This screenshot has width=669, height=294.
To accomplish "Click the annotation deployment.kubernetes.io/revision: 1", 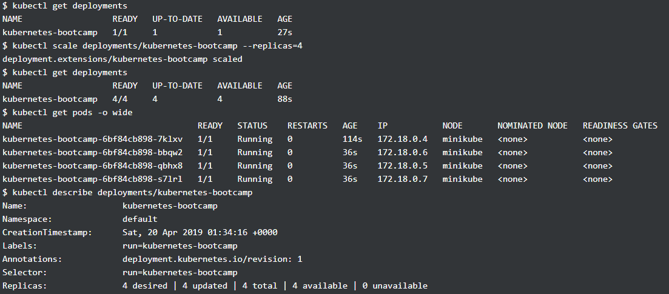I will pos(212,259).
